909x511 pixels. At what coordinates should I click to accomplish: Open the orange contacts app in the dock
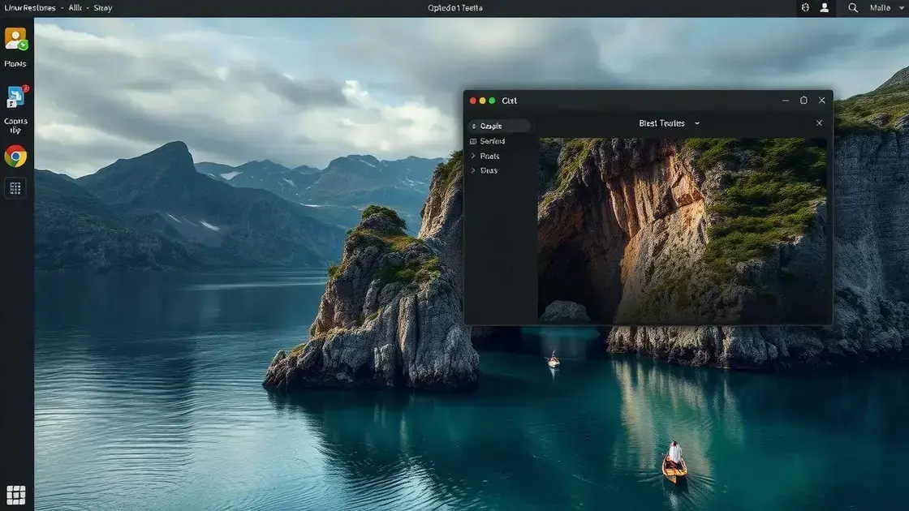[x=15, y=40]
